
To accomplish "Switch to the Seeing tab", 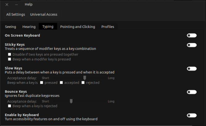I will click(x=11, y=27).
